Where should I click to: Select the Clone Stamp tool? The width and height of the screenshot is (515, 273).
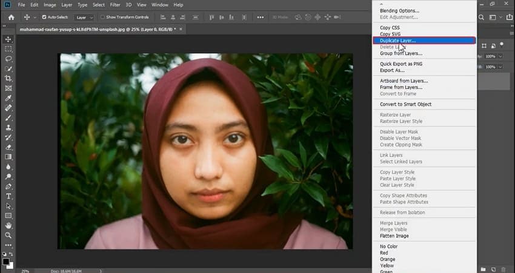point(8,128)
